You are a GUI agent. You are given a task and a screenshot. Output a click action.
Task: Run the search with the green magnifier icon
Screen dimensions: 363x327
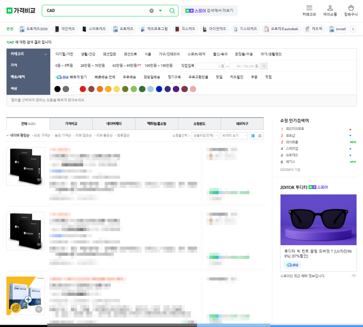[172, 11]
